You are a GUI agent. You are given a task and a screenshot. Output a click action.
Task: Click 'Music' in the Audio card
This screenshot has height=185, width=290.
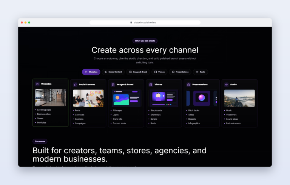[x=229, y=111]
